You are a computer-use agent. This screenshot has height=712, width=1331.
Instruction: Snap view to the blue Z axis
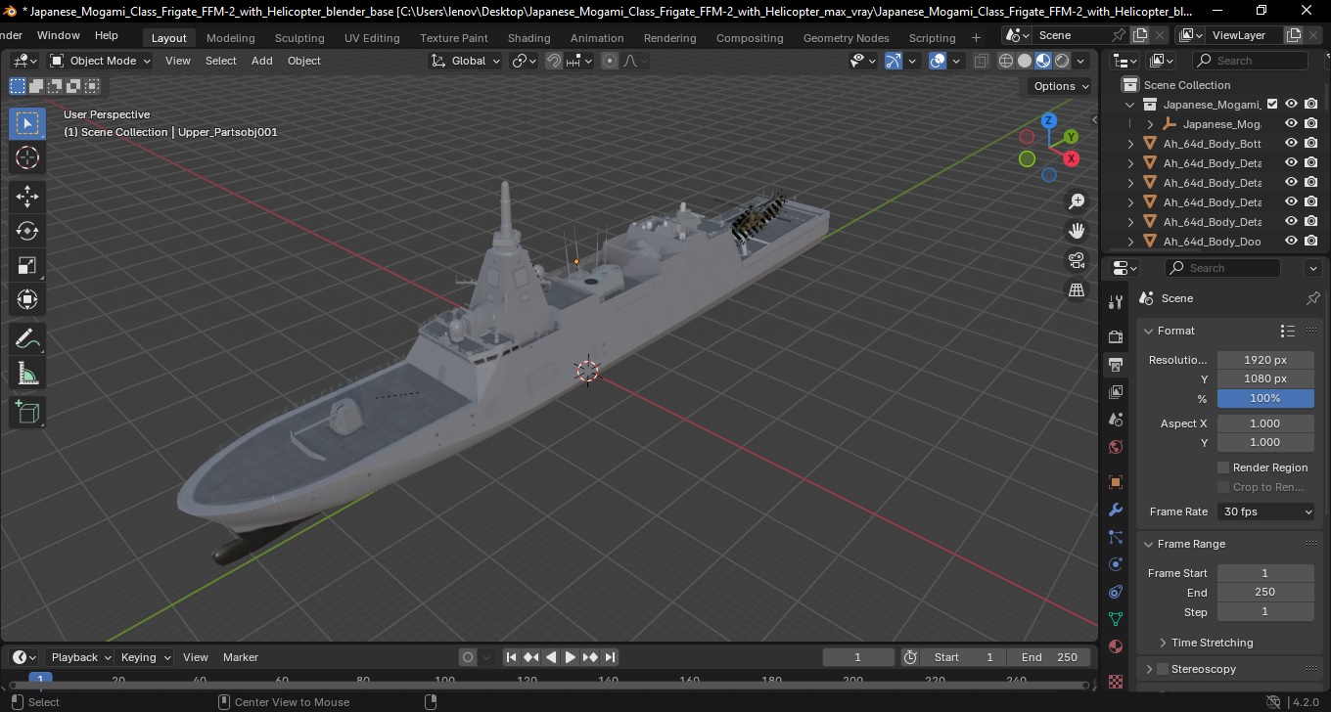click(x=1049, y=120)
